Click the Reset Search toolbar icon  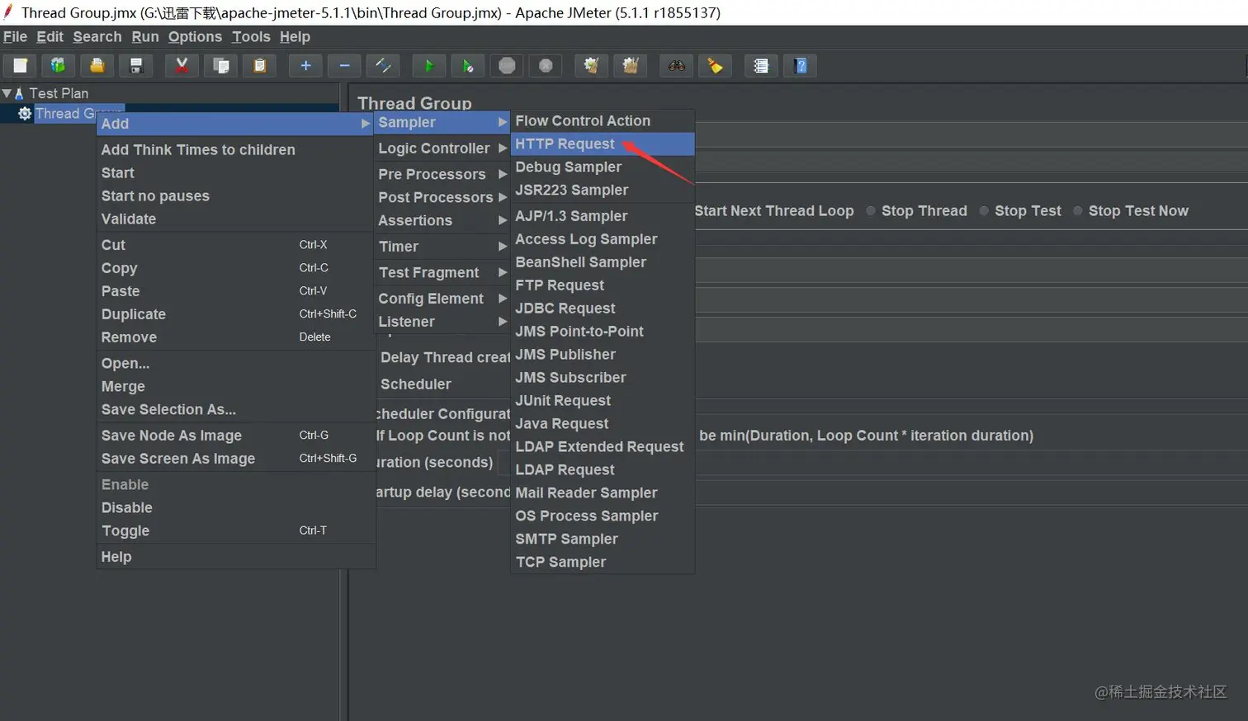(715, 66)
